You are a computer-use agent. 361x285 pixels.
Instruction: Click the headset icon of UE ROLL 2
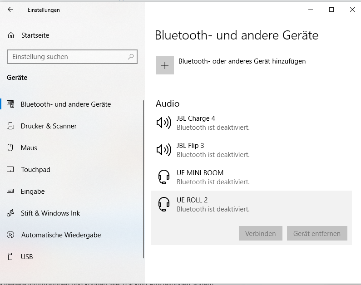coord(164,204)
